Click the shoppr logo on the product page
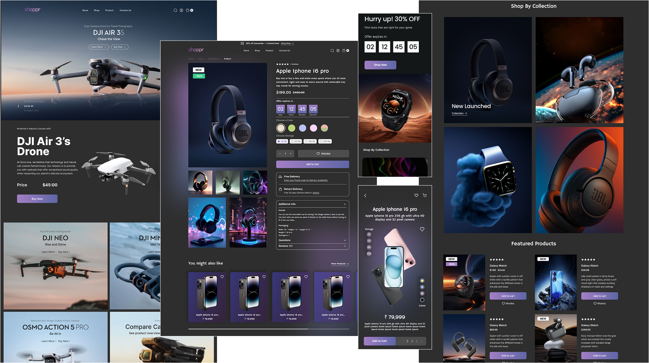This screenshot has width=649, height=363. pyautogui.click(x=196, y=50)
